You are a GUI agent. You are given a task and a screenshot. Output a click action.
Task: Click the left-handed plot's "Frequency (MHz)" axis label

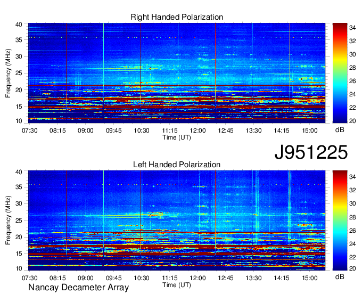(8, 220)
